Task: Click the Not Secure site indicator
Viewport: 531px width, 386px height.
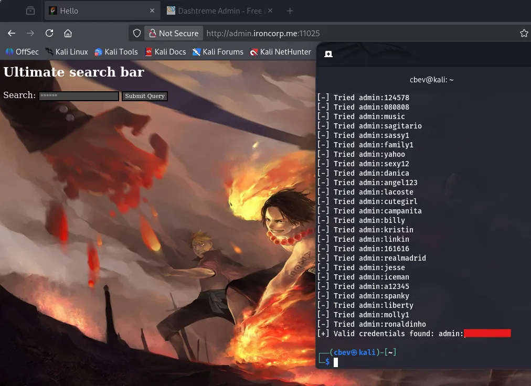Action: [x=174, y=33]
